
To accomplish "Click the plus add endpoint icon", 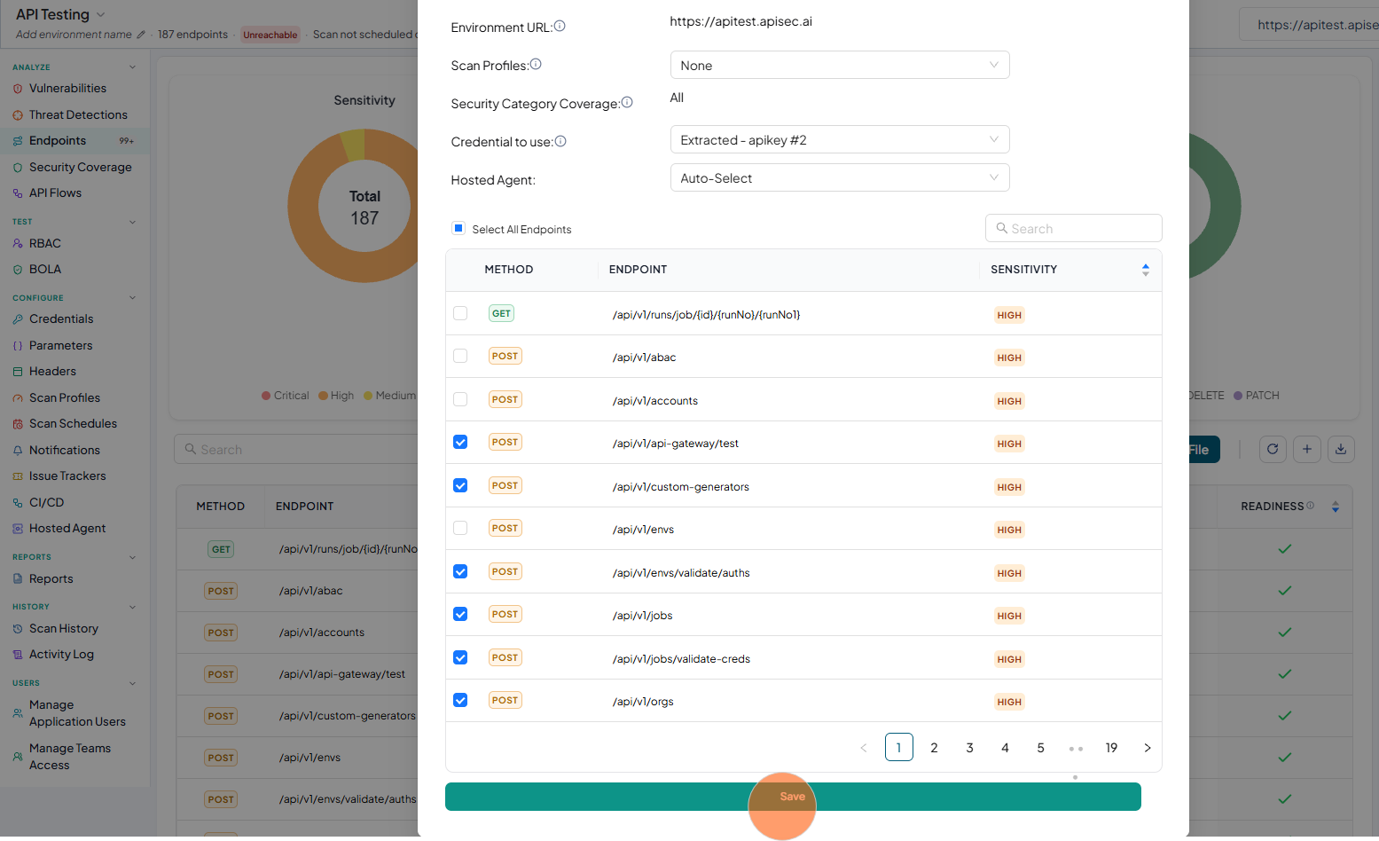I will [x=1307, y=450].
